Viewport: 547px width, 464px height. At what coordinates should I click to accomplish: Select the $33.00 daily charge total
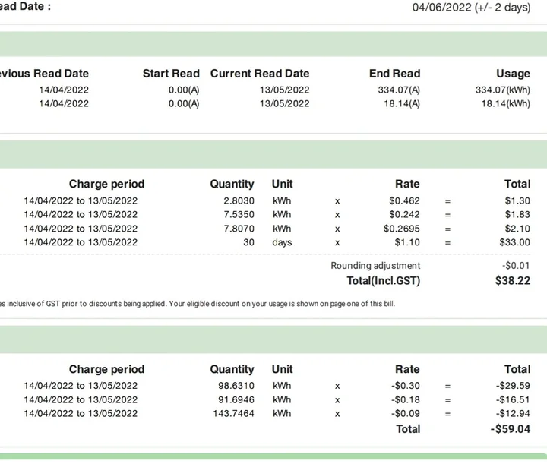pyautogui.click(x=514, y=242)
